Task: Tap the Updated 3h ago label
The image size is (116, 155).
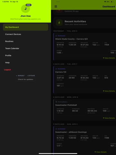Action: tap(72, 11)
